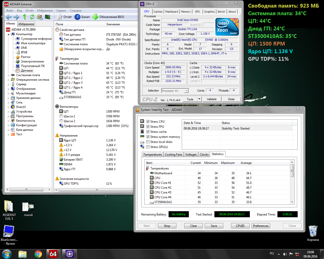
Task: Open the CPU-Z Tools dropdown arrow
Action: click(199, 99)
